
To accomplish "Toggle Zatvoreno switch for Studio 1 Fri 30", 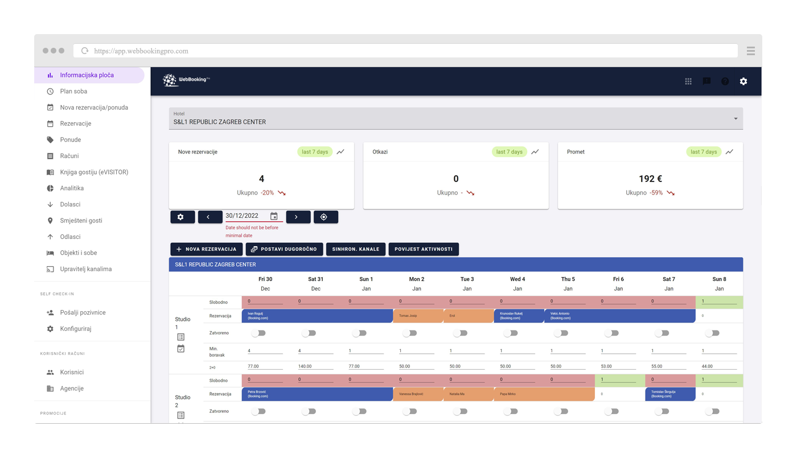I will click(258, 333).
